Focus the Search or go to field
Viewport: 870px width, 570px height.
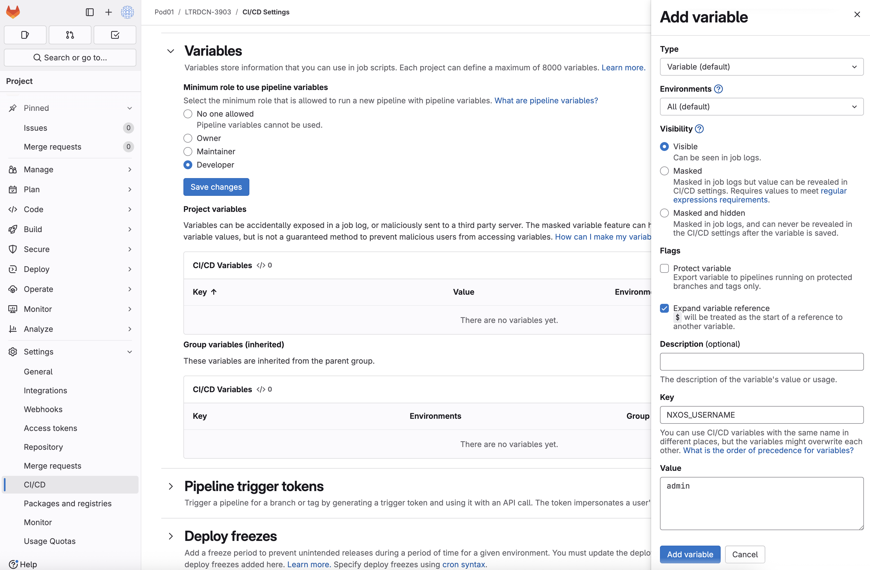[x=70, y=58]
